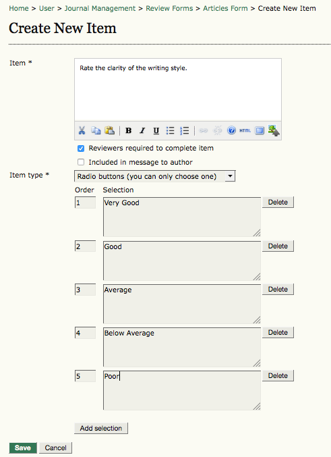The width and height of the screenshot is (331, 457).
Task: Click inside the Item rich text area
Action: pyautogui.click(x=178, y=90)
